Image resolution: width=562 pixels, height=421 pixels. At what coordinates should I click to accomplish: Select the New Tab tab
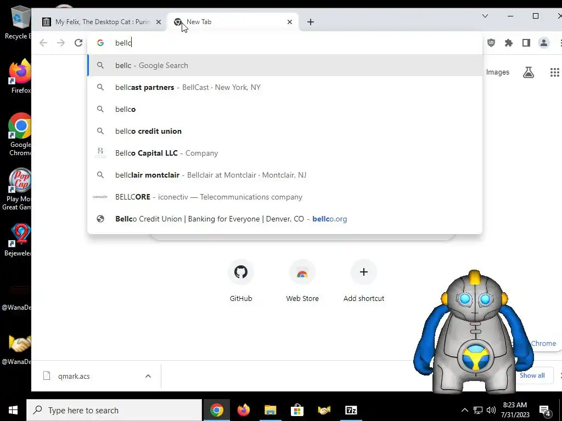click(232, 22)
